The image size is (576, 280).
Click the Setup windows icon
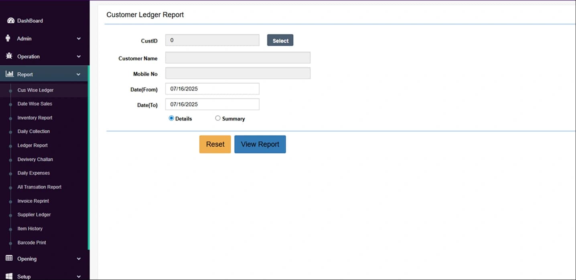pos(9,276)
